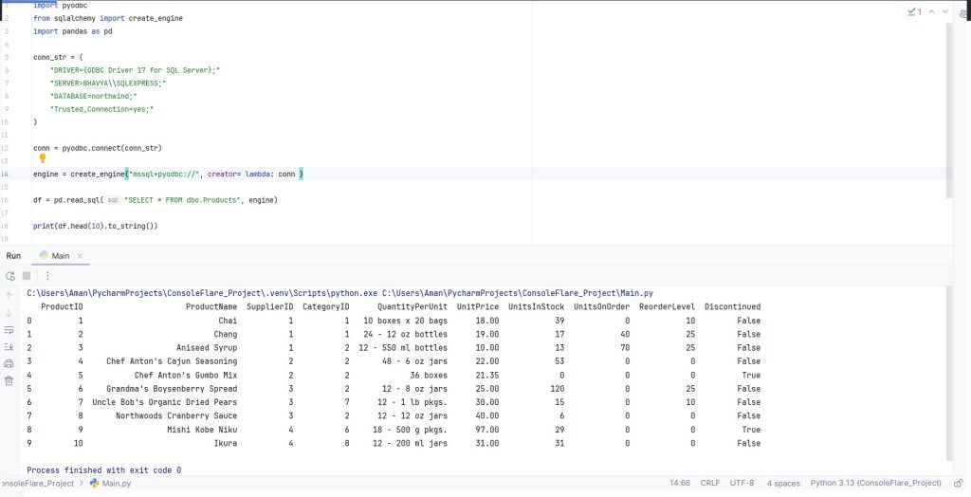Click the QuantityPerUnit column header
The image size is (971, 497).
(x=412, y=306)
